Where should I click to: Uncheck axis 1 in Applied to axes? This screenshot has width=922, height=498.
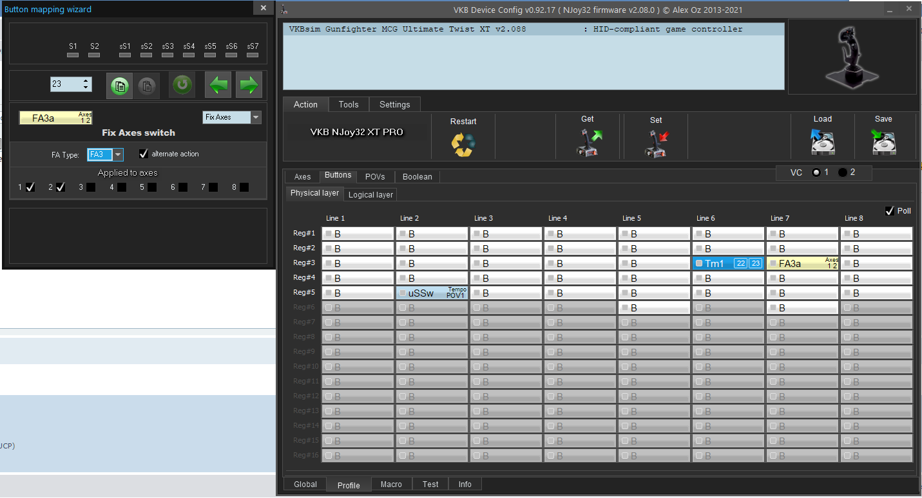tap(30, 187)
